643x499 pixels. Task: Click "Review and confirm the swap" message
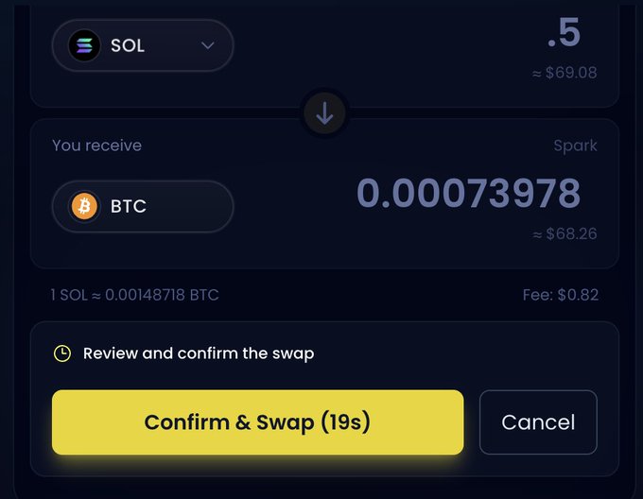[x=199, y=353]
